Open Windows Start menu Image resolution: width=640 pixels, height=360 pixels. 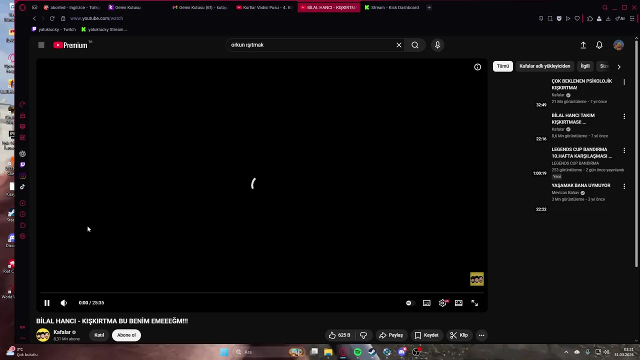pyautogui.click(x=224, y=352)
